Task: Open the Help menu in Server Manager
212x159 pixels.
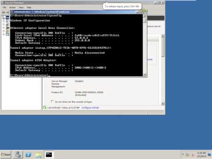Action: coord(29,8)
